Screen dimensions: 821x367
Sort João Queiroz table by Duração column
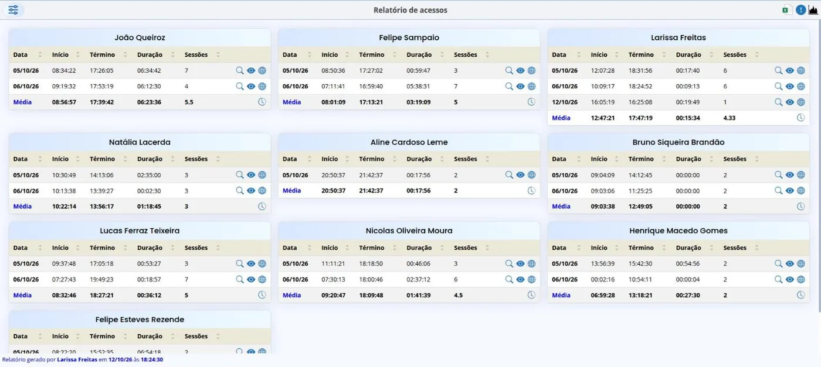coord(155,54)
